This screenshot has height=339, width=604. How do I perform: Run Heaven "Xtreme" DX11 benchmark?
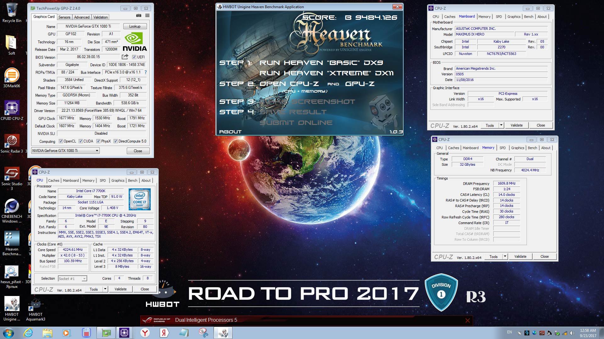(327, 73)
